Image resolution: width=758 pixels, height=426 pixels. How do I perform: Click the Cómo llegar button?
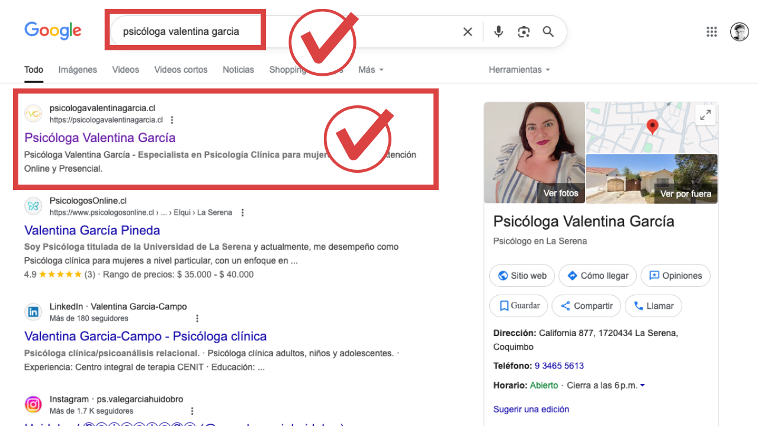tap(598, 276)
